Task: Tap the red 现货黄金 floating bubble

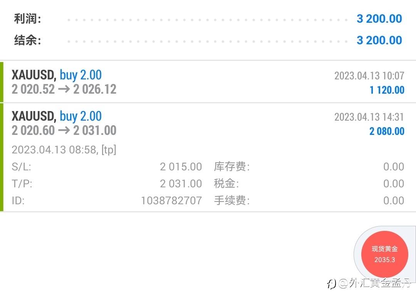Action: pos(384,254)
